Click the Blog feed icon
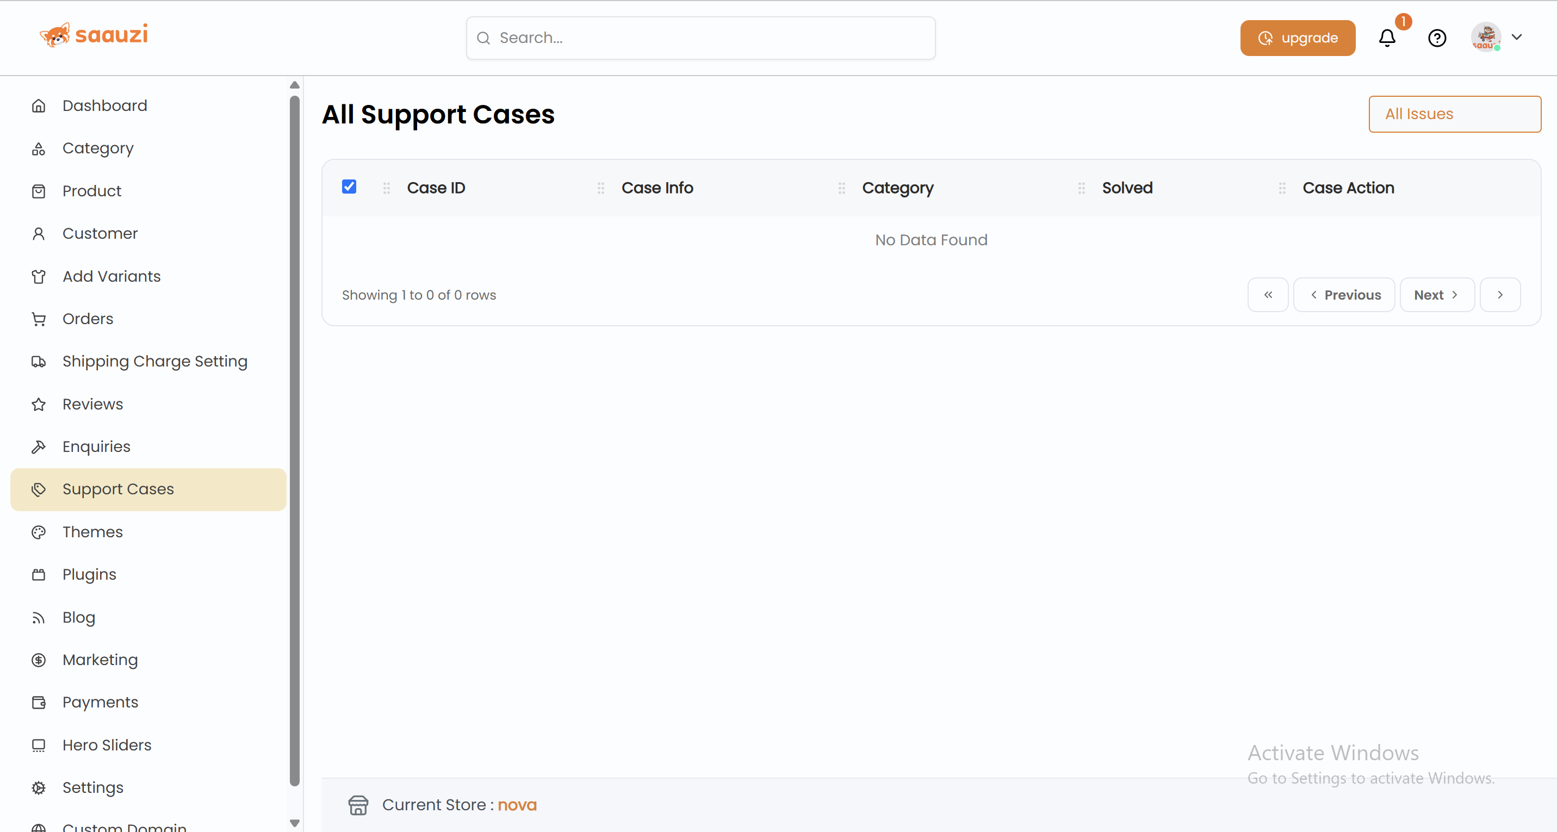This screenshot has height=832, width=1557. [x=39, y=618]
